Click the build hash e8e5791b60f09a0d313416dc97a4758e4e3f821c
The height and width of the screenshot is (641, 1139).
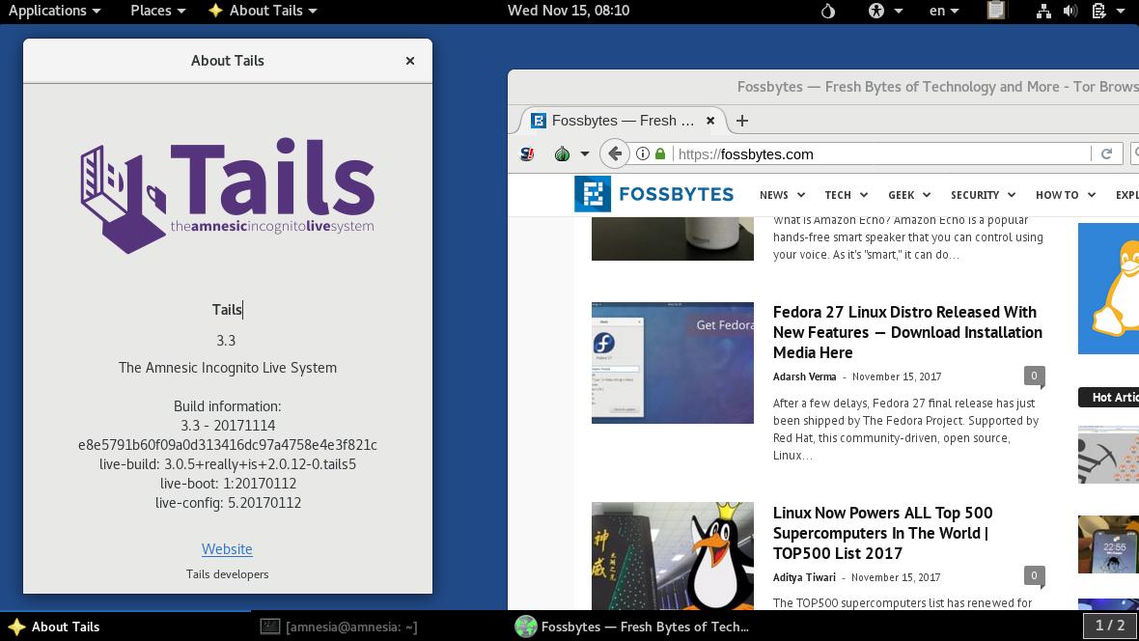tap(228, 445)
